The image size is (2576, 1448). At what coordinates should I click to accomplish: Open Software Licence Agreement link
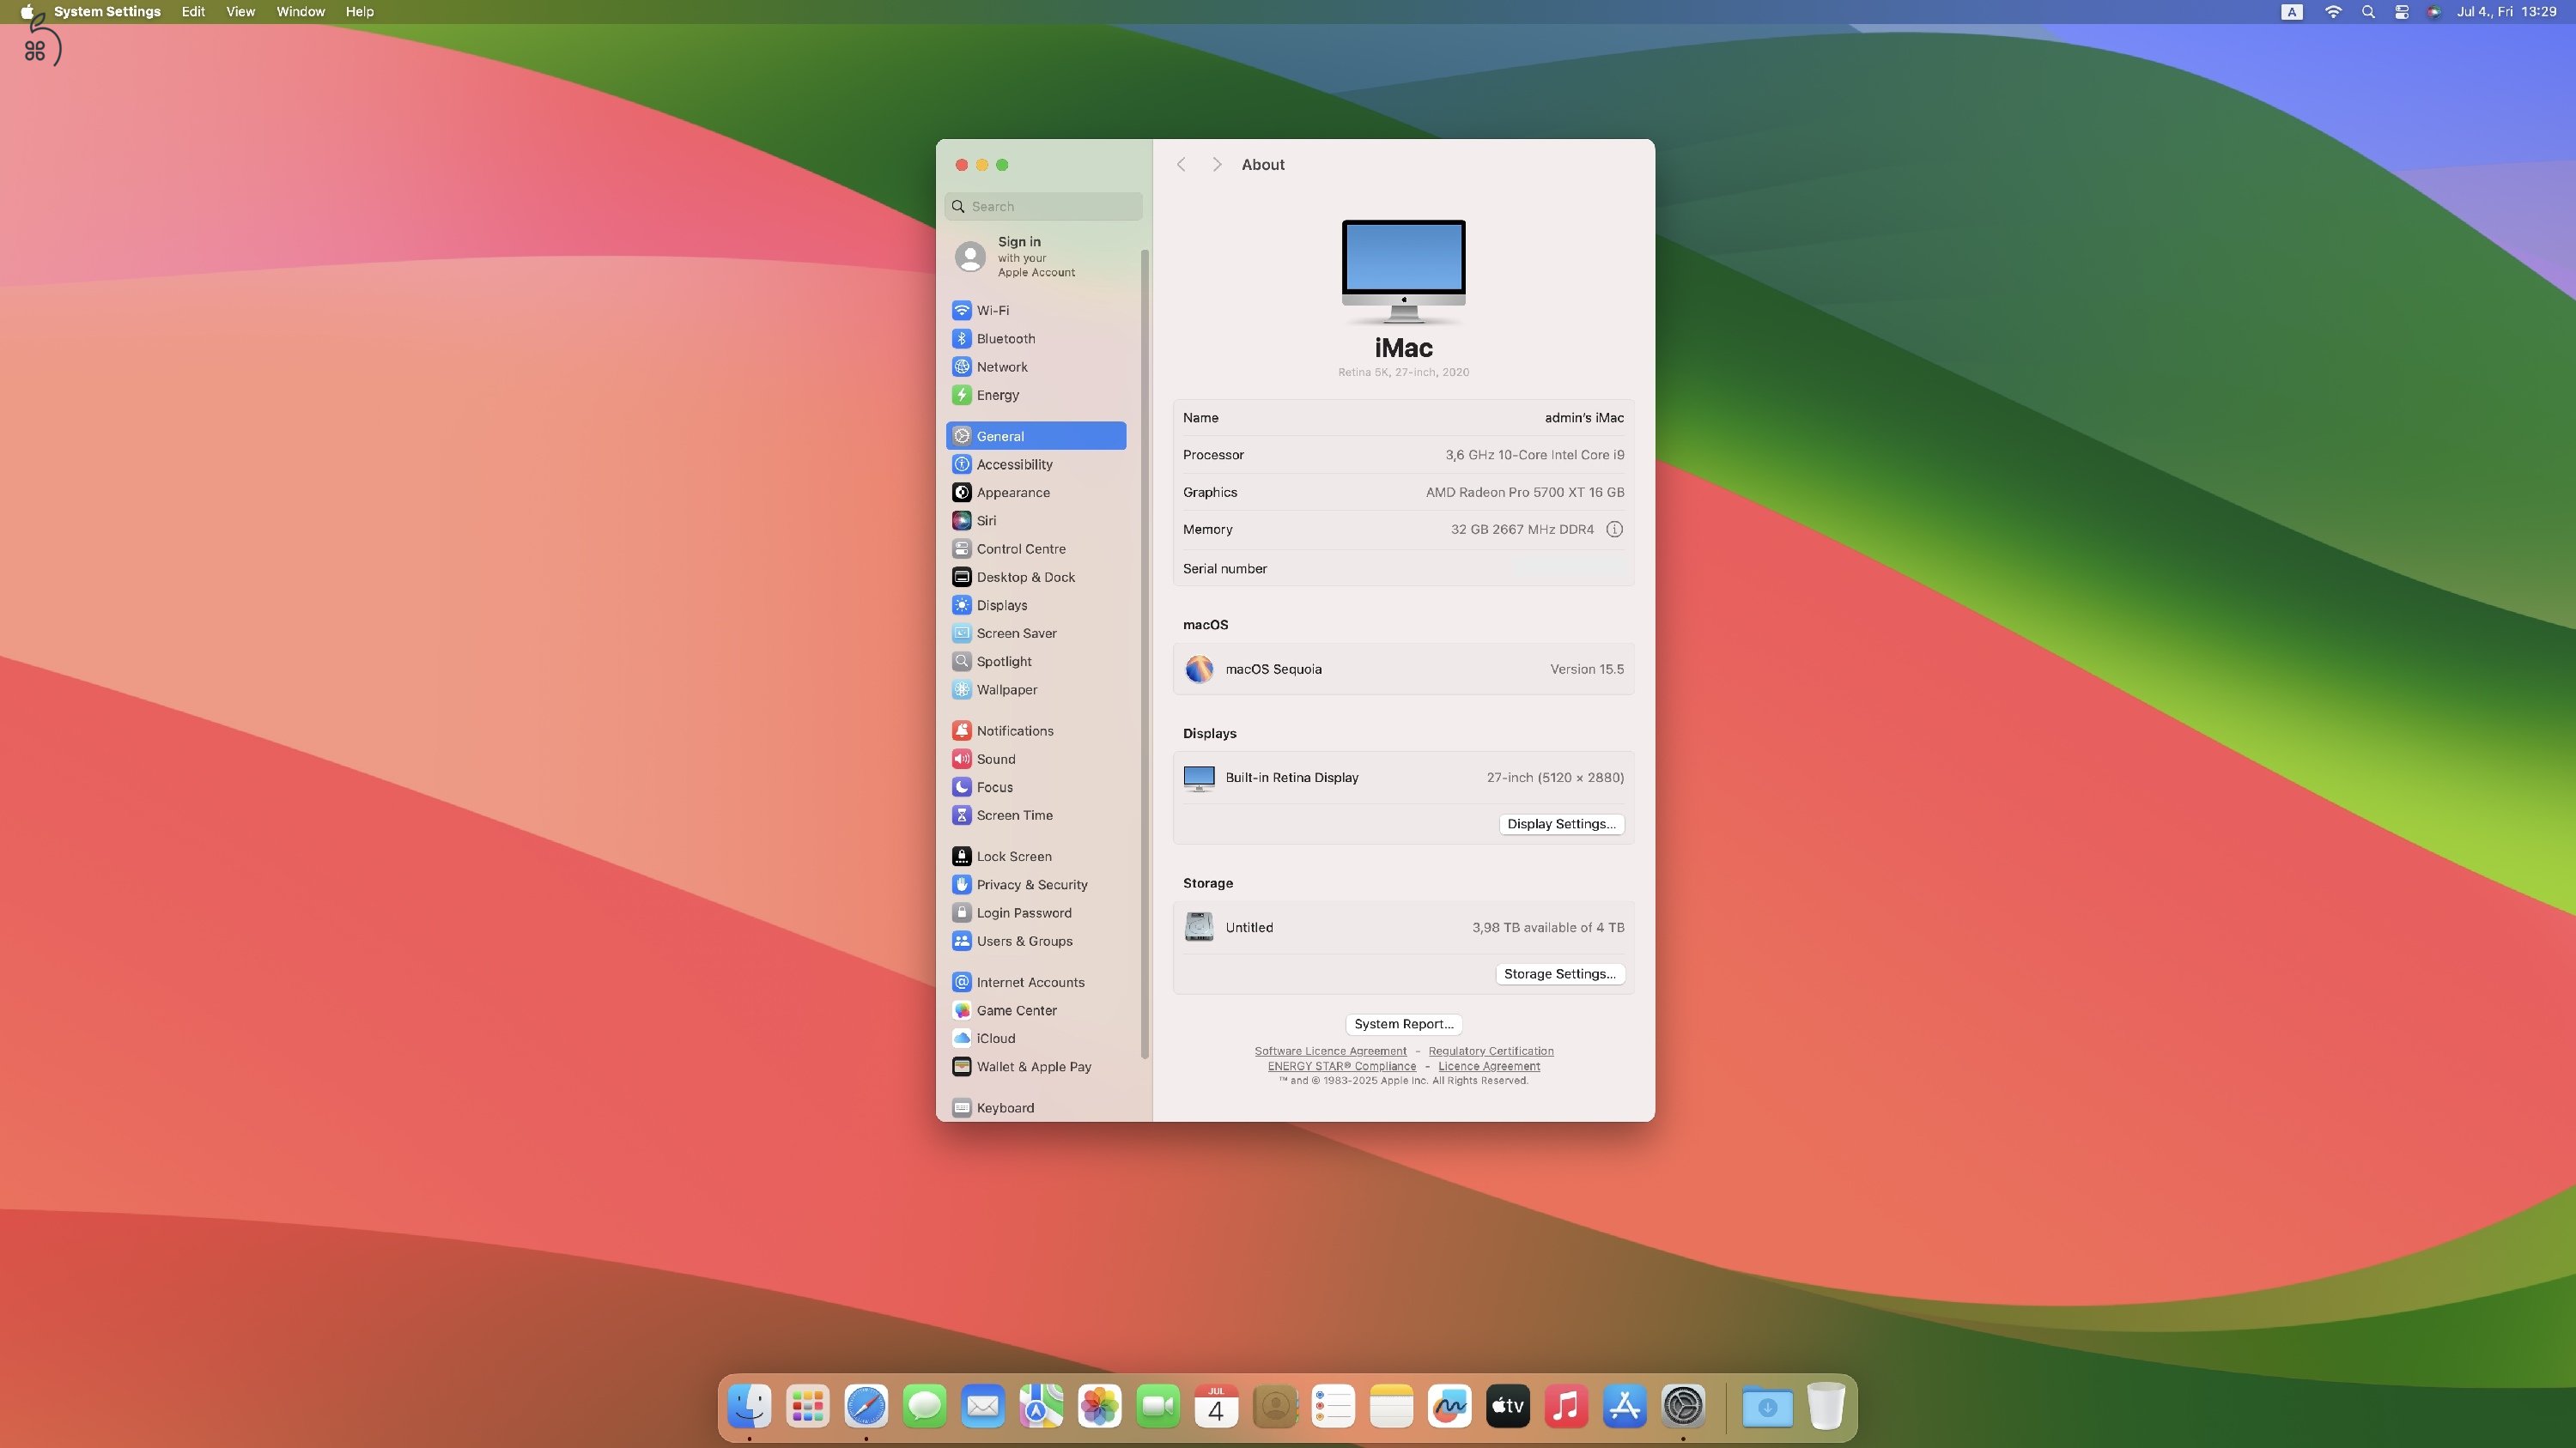click(1330, 1051)
